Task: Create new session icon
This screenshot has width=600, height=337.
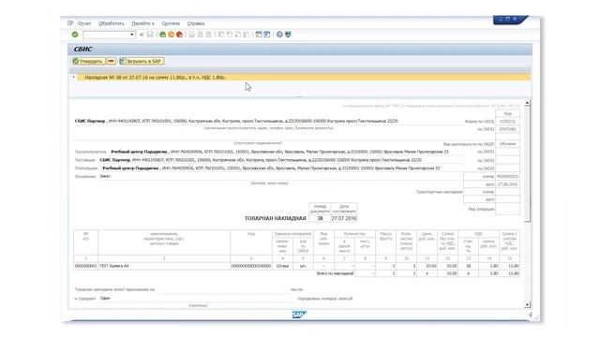Action: [259, 35]
